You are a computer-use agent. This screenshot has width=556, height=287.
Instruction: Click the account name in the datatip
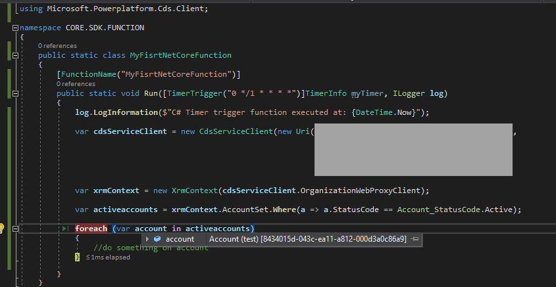pyautogui.click(x=180, y=239)
